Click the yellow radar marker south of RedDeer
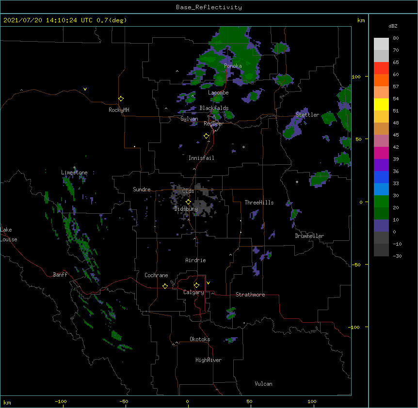Viewport: 418px width, 408px height. [x=206, y=136]
